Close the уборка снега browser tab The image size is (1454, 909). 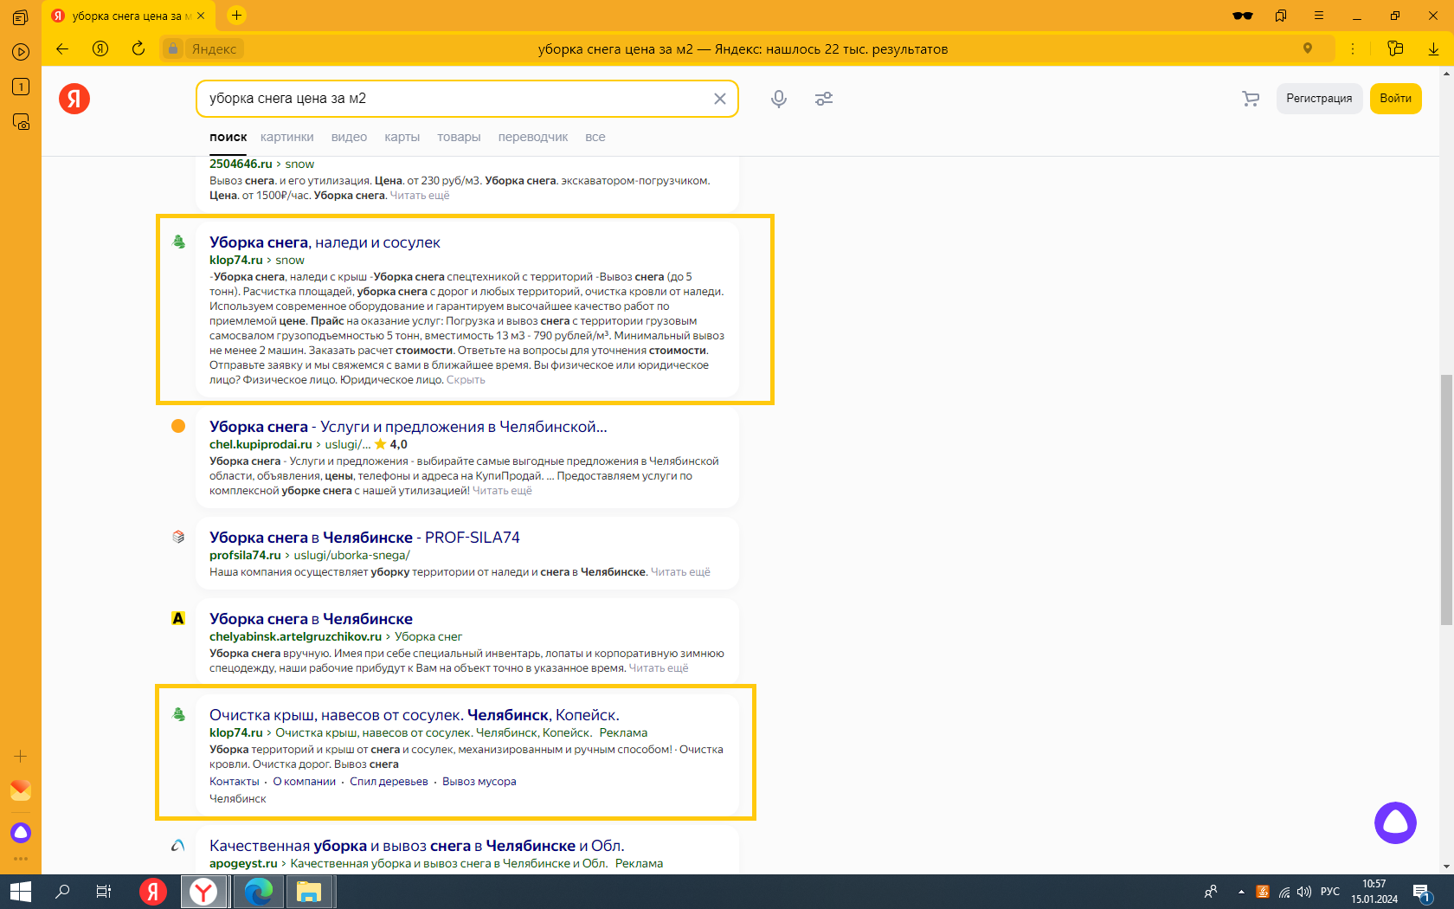pyautogui.click(x=202, y=16)
